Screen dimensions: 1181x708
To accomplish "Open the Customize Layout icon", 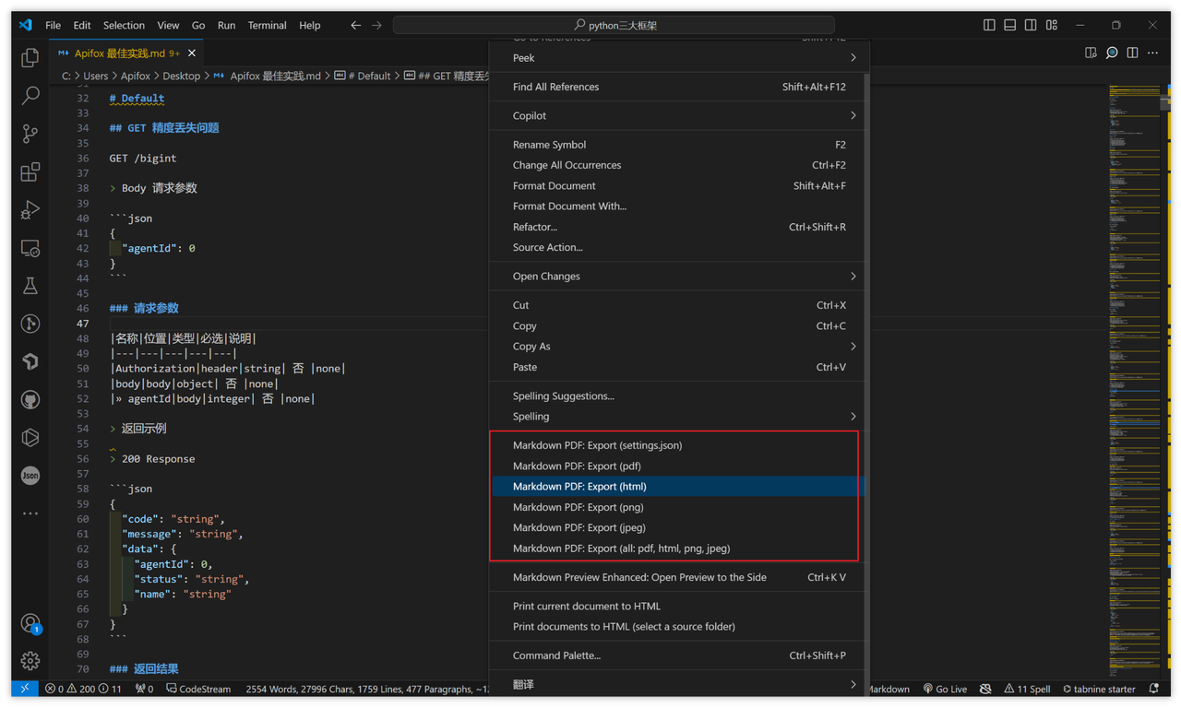I will point(1052,25).
